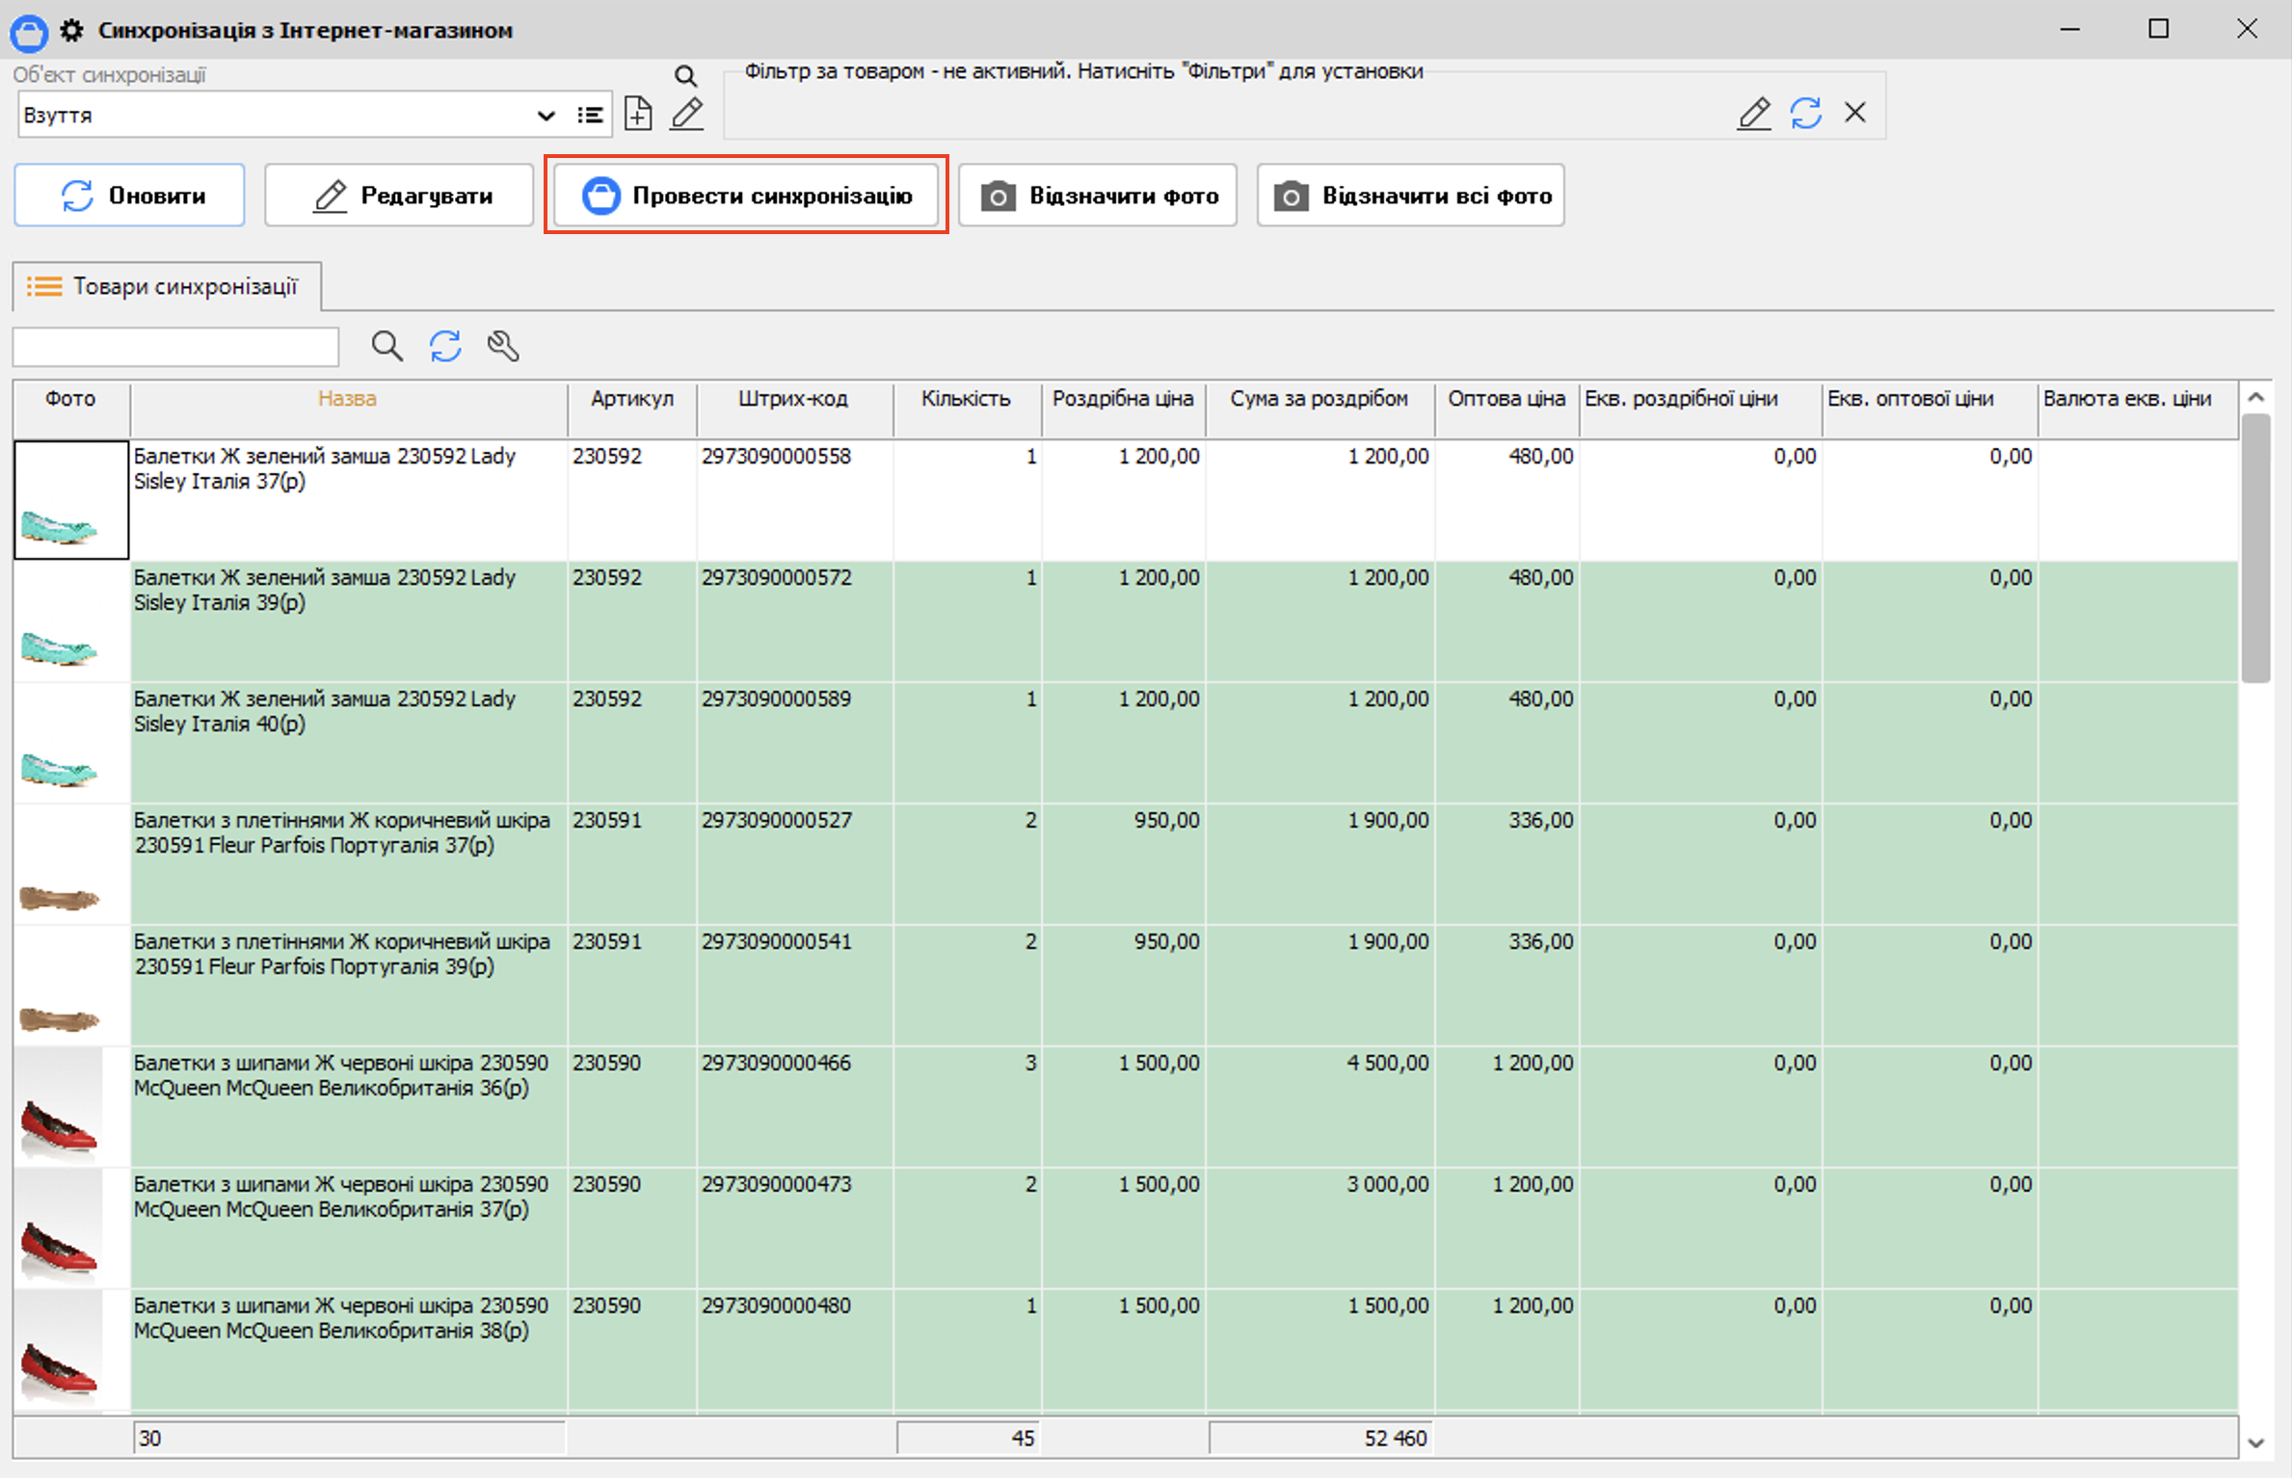Open the sync object list icon
Image resolution: width=2292 pixels, height=1478 pixels.
tap(590, 116)
